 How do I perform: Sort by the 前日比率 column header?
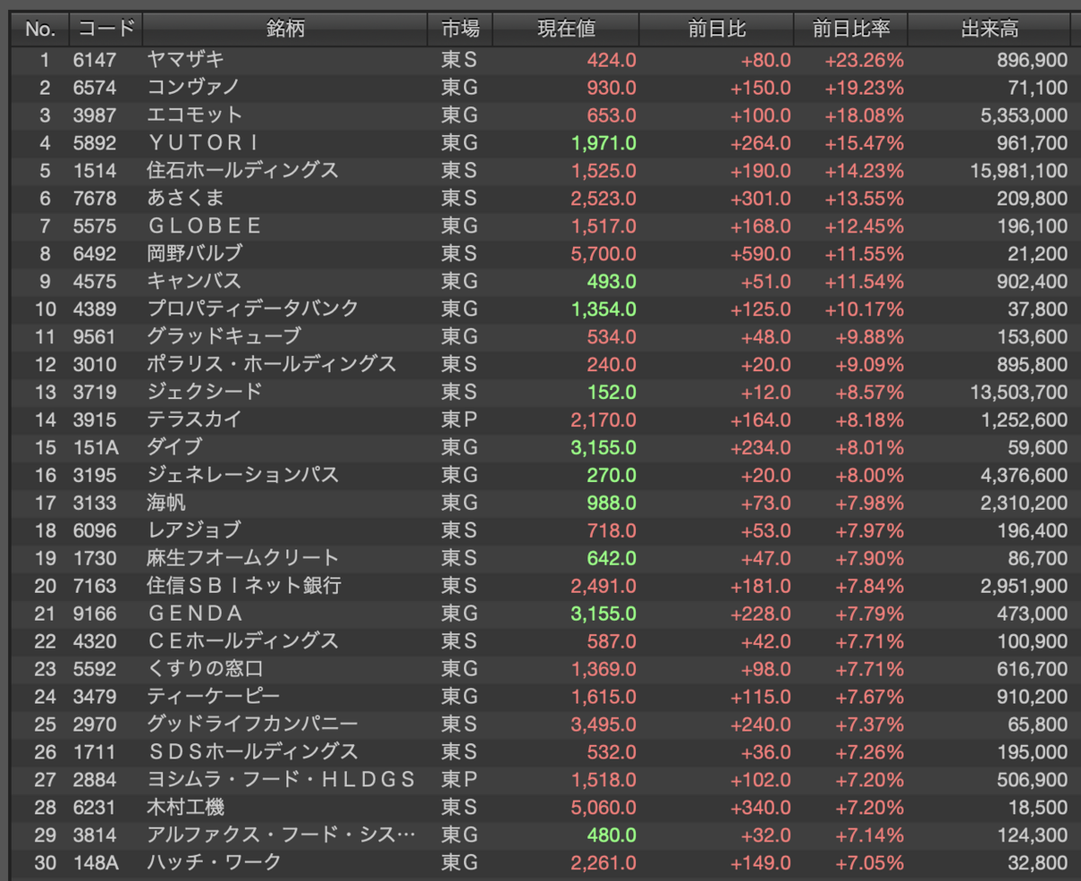pyautogui.click(x=850, y=29)
